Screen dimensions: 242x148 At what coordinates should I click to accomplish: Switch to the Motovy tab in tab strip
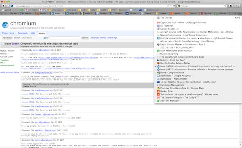pos(28,14)
